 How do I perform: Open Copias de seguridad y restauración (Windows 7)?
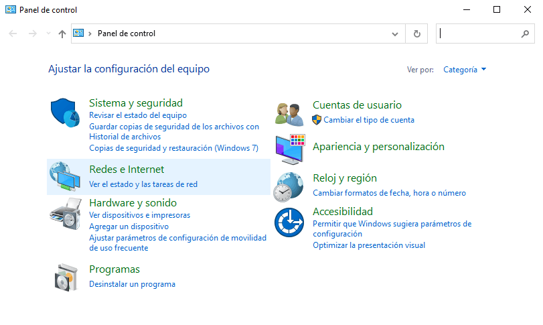(x=173, y=148)
